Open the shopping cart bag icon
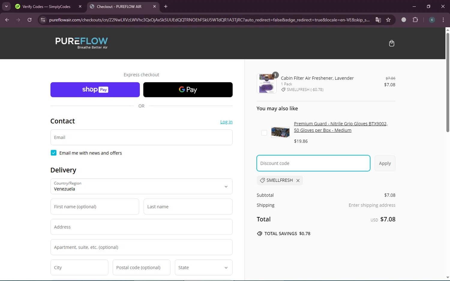The width and height of the screenshot is (450, 281). point(391,43)
